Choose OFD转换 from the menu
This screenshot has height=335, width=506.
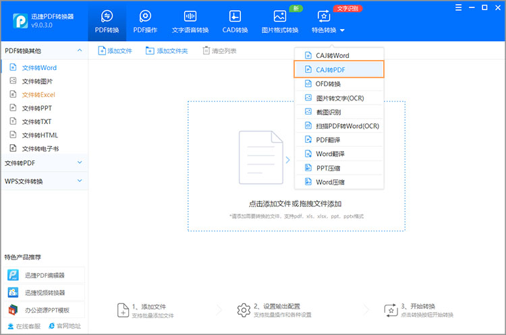(x=339, y=84)
